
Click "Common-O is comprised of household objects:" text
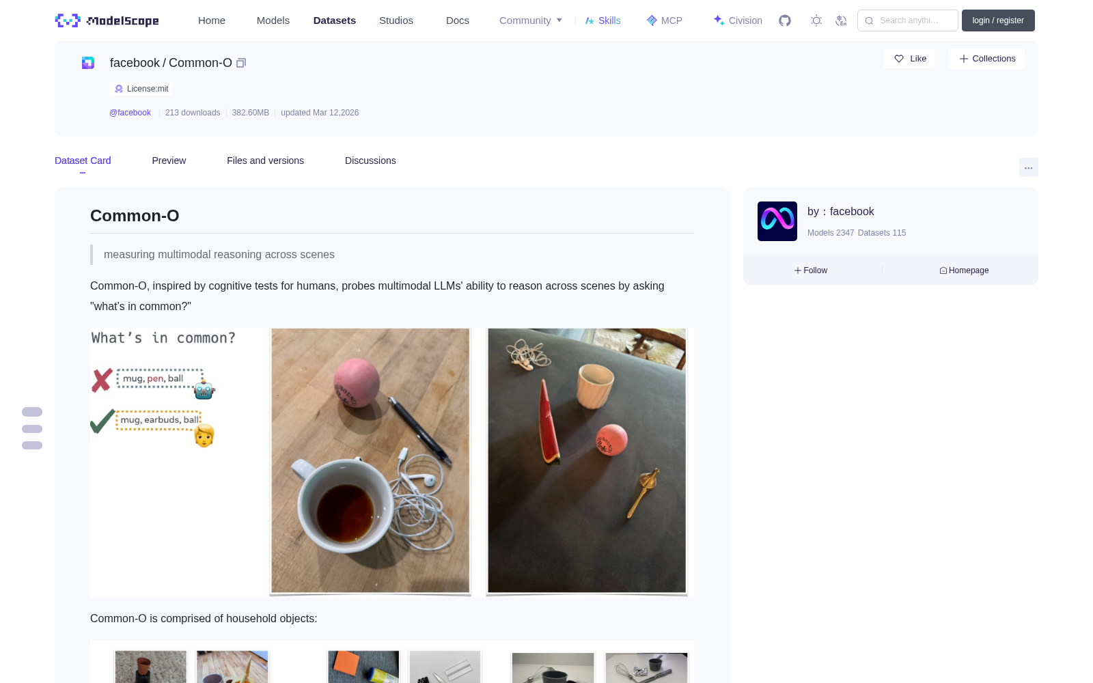click(x=204, y=619)
